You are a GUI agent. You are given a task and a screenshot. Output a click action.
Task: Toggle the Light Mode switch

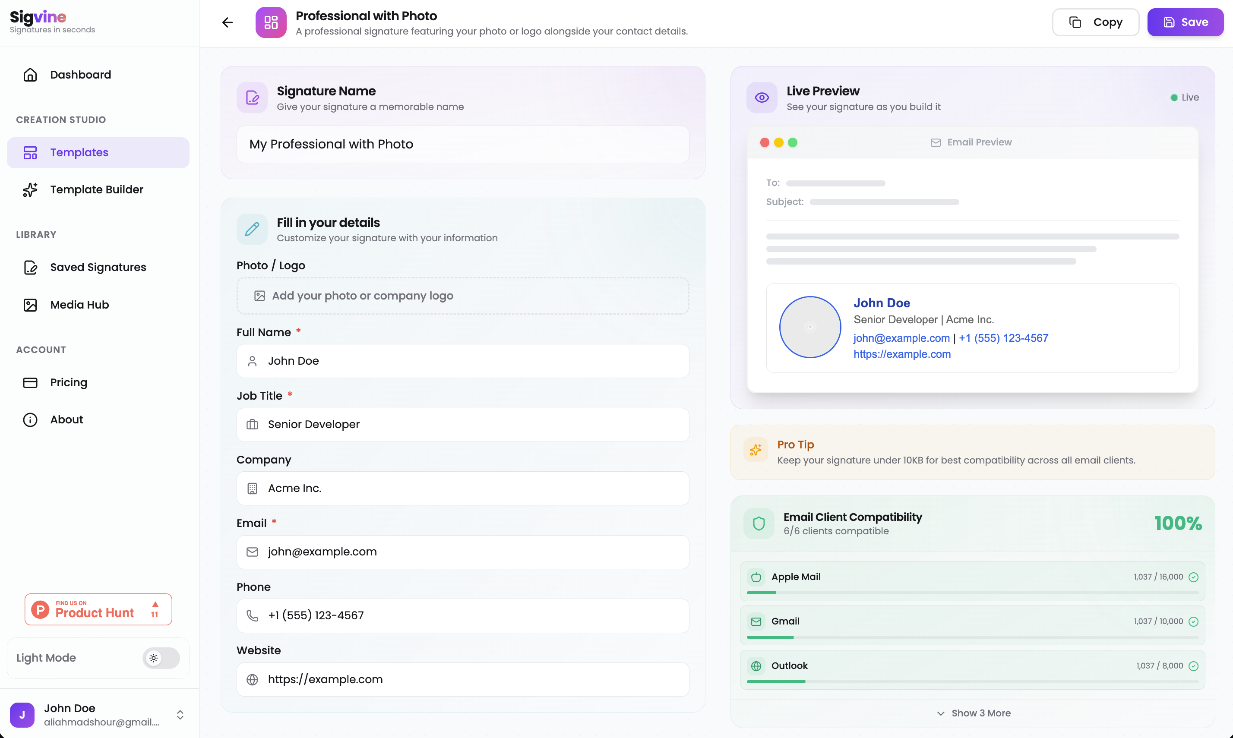pos(161,658)
